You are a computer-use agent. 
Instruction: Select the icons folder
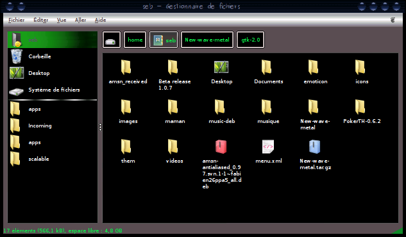[x=360, y=67]
